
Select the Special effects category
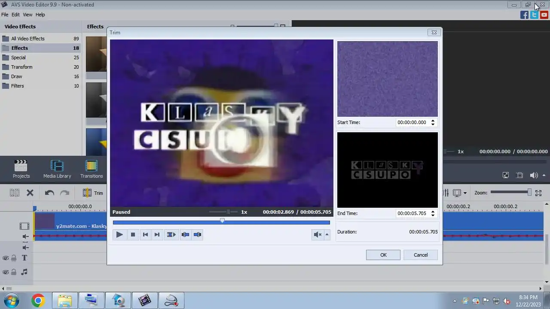(x=41, y=58)
